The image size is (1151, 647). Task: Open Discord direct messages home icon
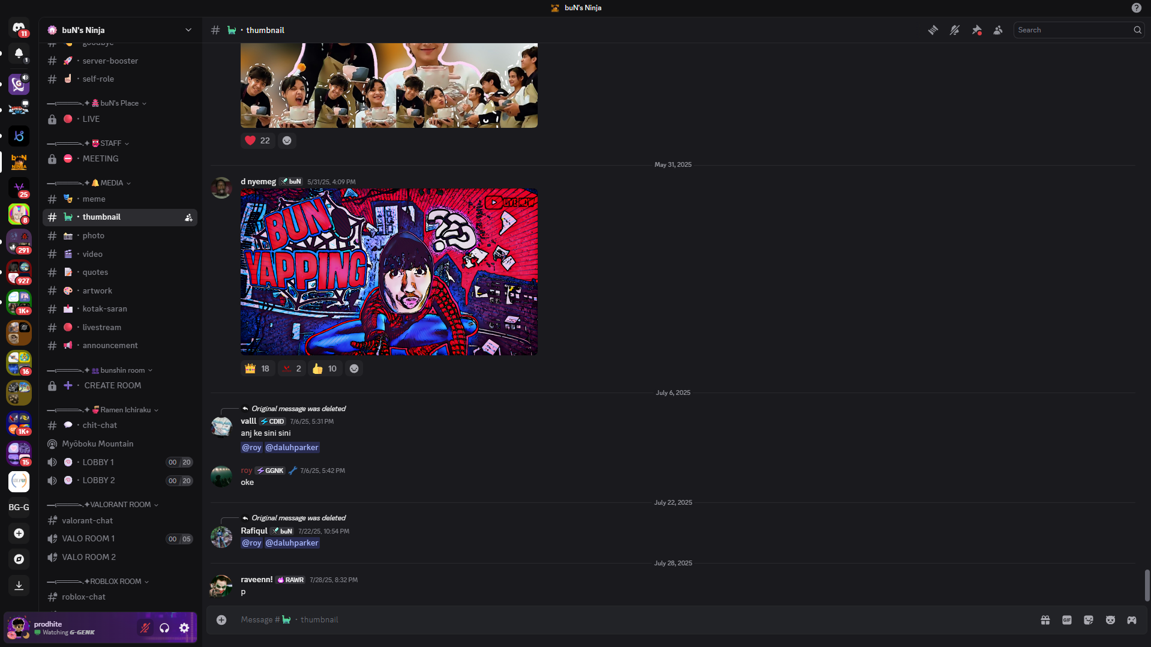click(19, 28)
